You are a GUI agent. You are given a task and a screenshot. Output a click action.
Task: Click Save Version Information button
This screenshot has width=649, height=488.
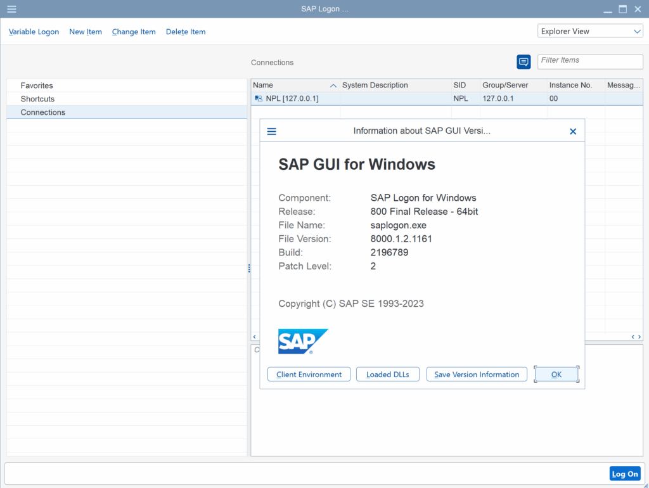pyautogui.click(x=477, y=374)
